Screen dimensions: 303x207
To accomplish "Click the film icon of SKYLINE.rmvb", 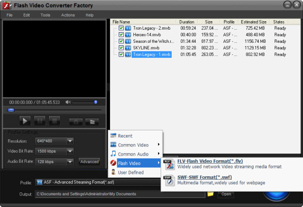I will (x=128, y=48).
